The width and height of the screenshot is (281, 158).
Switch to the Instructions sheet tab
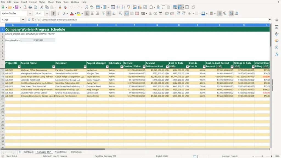click(76, 152)
